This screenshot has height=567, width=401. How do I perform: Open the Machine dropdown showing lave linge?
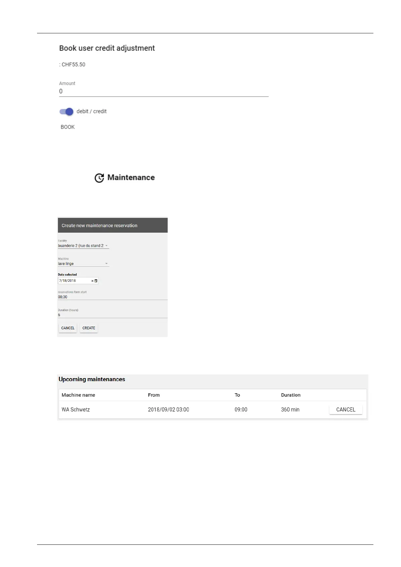tap(83, 264)
